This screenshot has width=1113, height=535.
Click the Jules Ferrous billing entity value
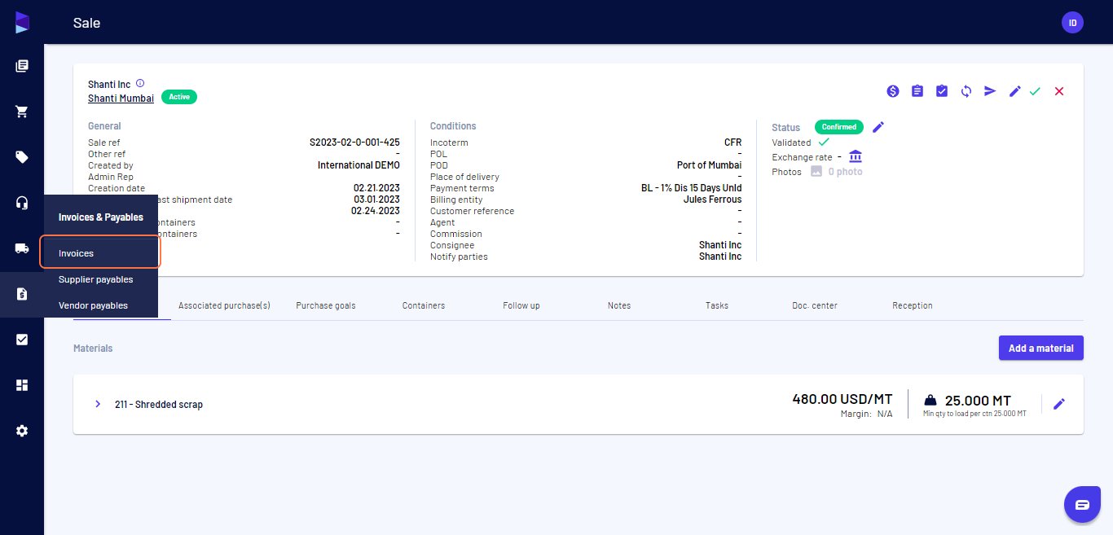(x=712, y=200)
